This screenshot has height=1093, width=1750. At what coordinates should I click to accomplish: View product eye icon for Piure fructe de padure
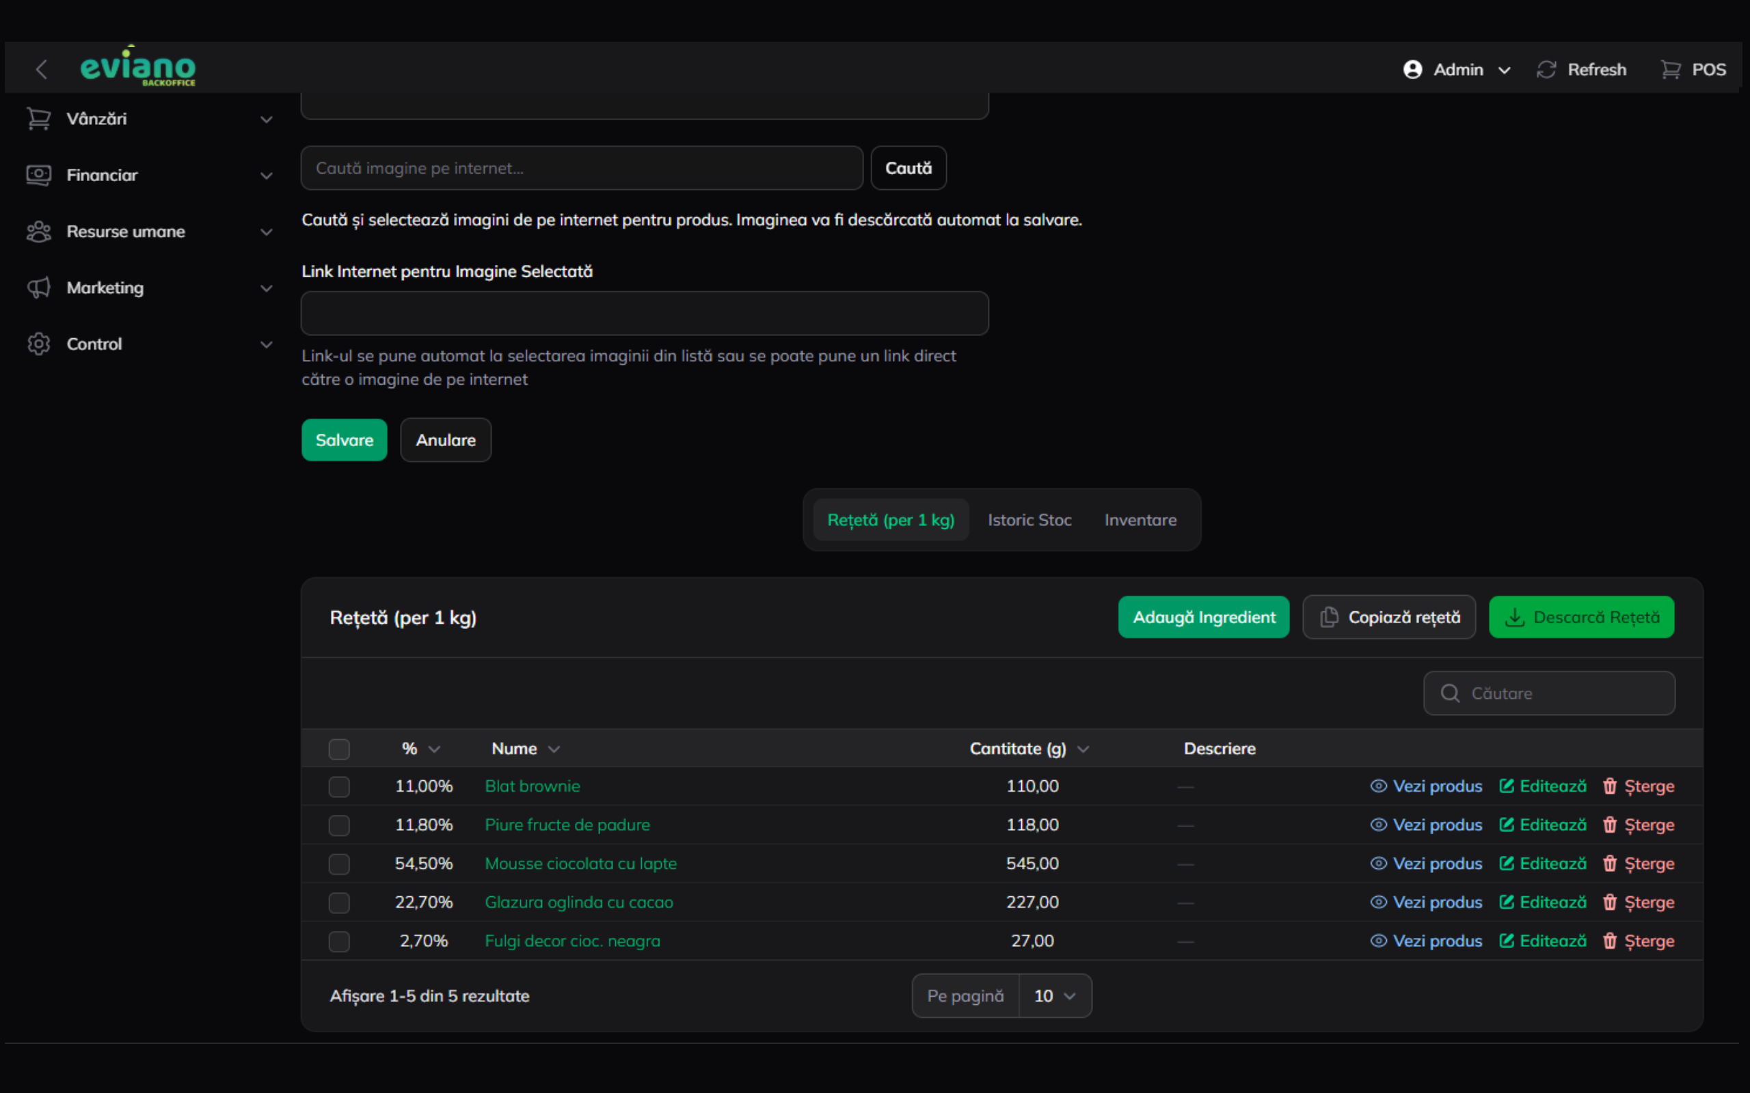point(1378,825)
